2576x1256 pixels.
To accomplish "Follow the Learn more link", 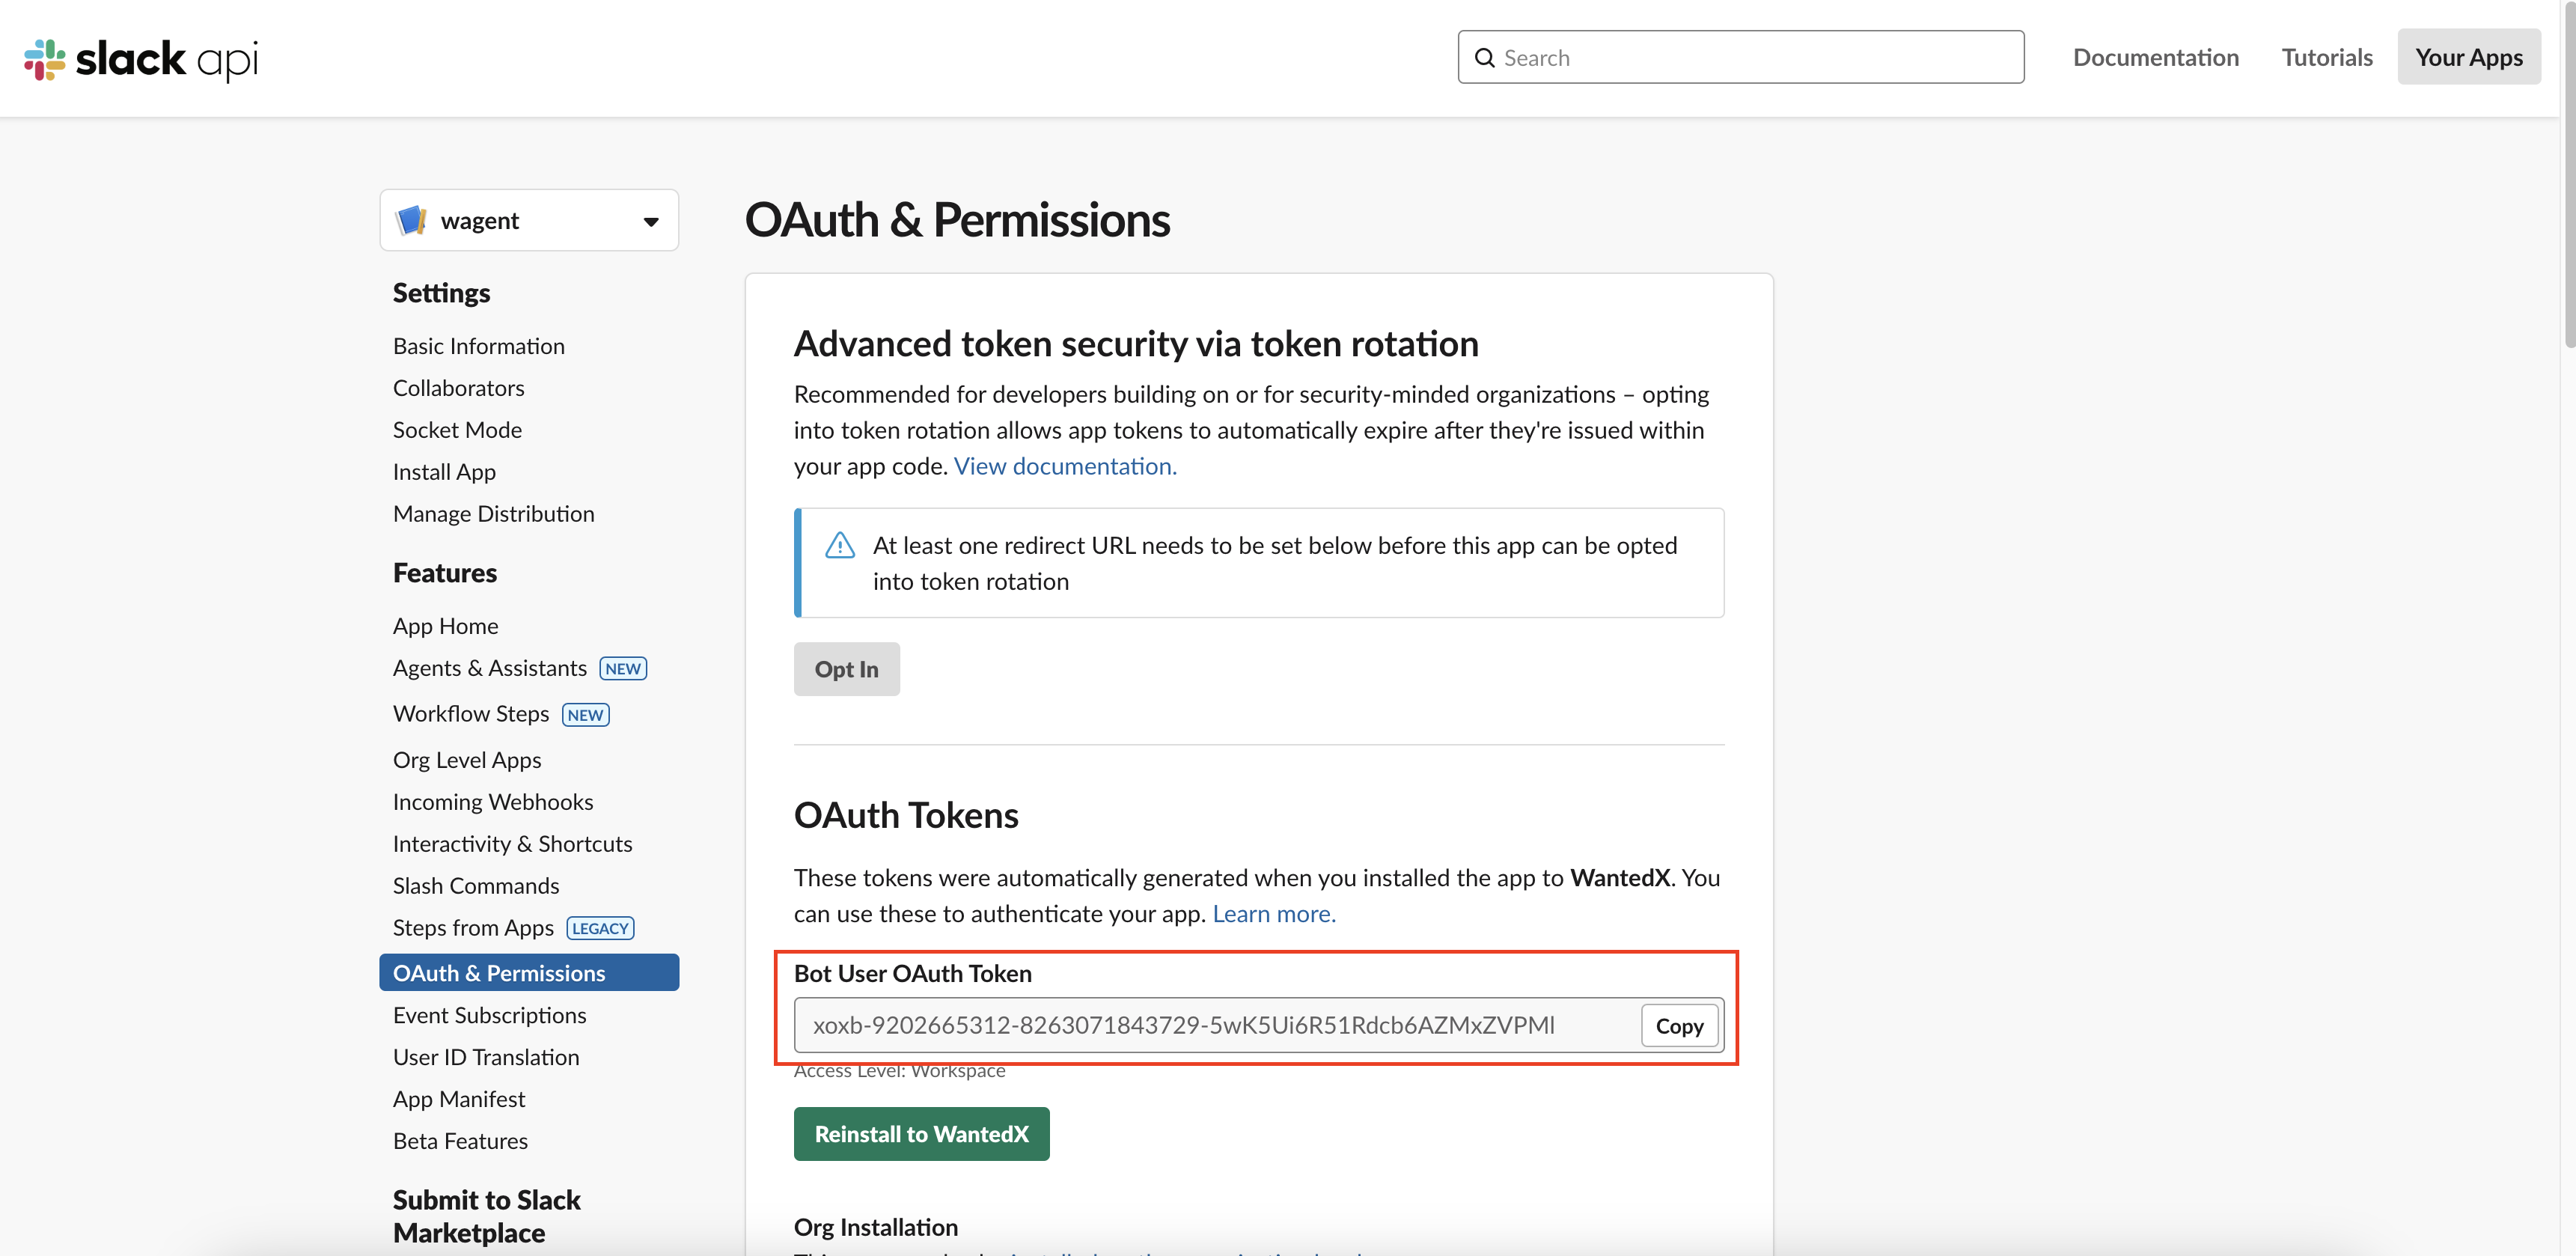I will point(1274,914).
